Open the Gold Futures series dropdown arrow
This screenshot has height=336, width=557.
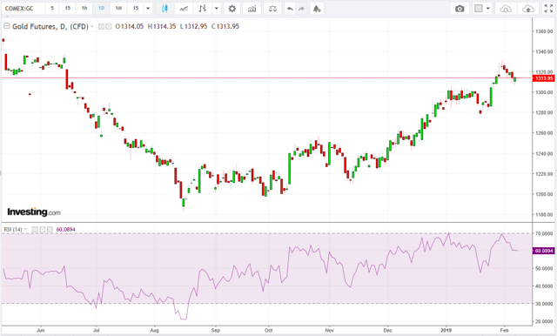tap(92, 26)
